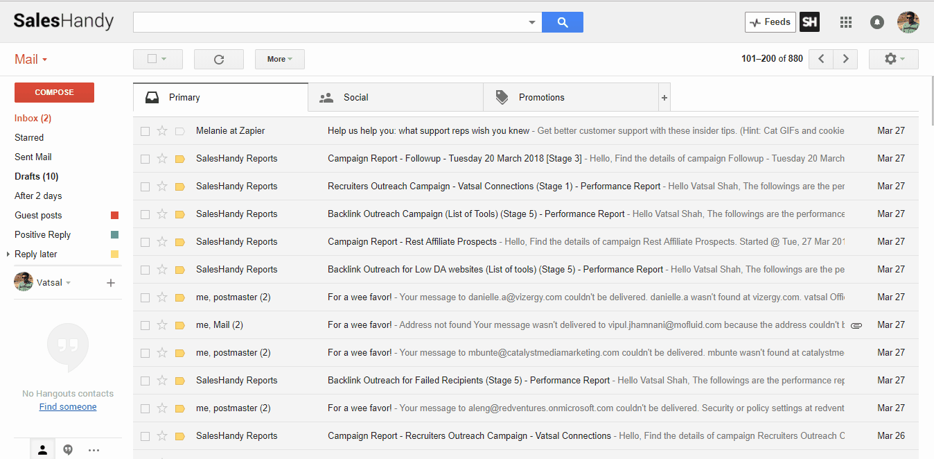Switch to the Social tab
The width and height of the screenshot is (934, 459).
tap(396, 98)
